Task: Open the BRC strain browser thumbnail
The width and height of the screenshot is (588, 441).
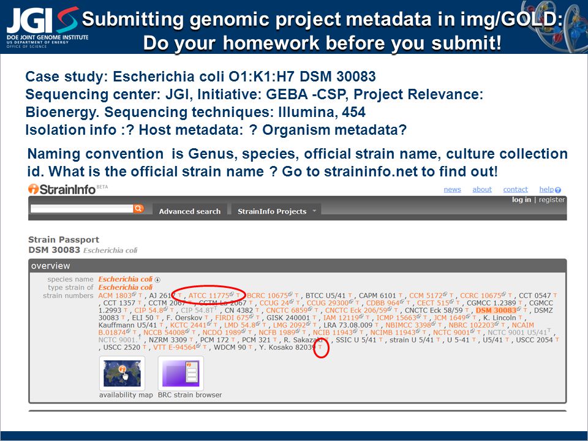Action: 181,373
